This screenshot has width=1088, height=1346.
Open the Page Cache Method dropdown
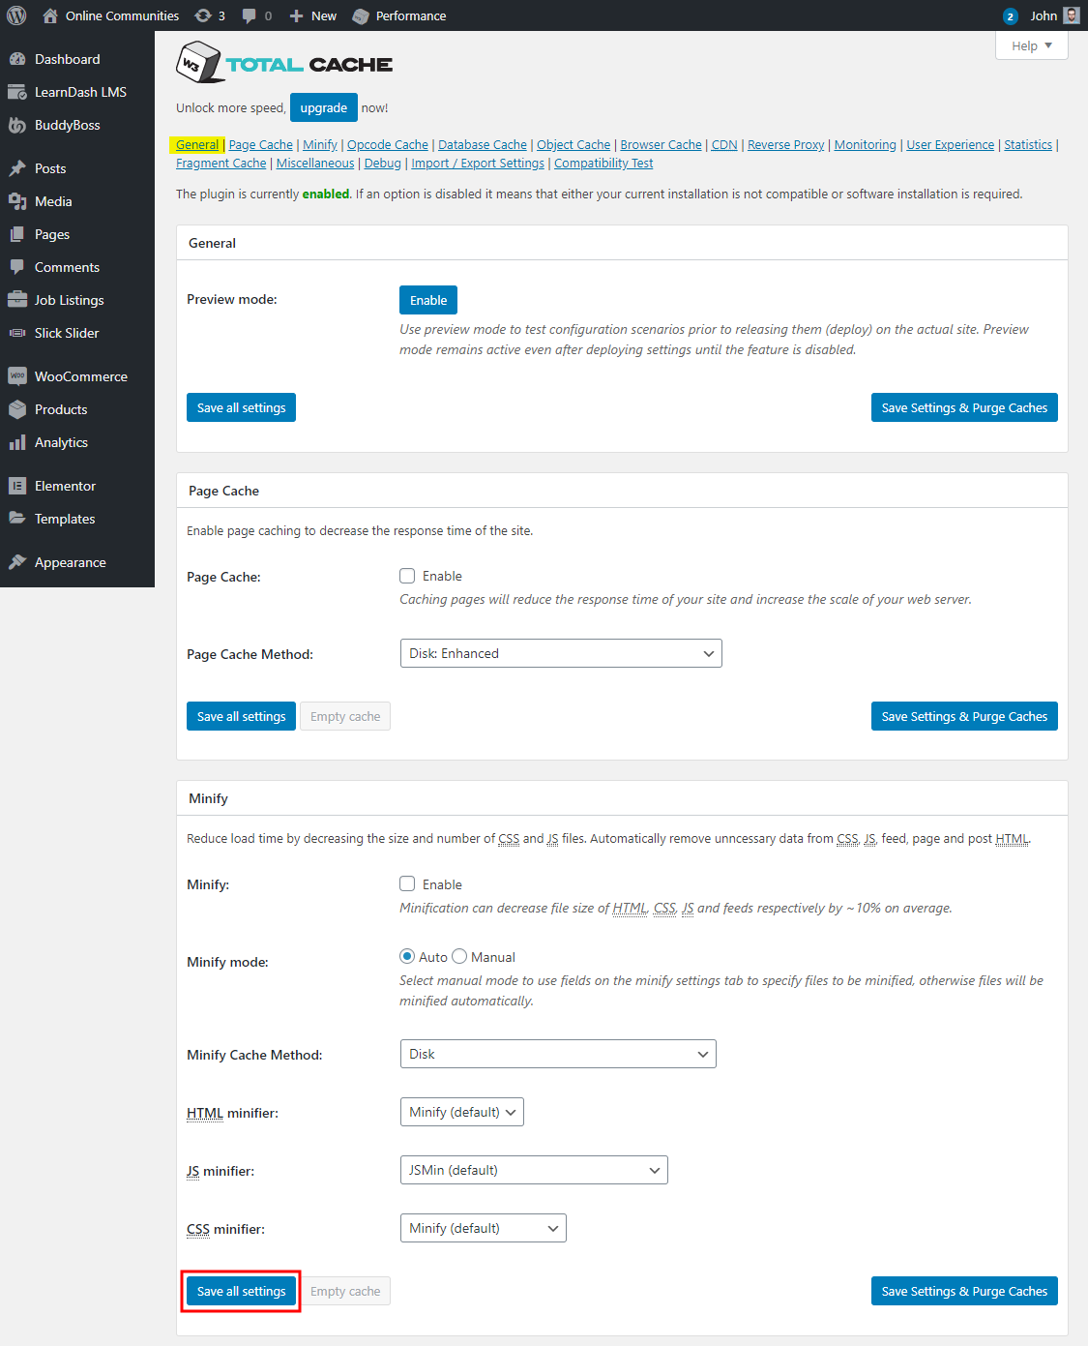(561, 653)
